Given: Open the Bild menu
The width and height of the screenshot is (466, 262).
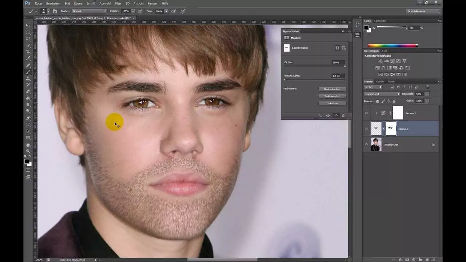Looking at the screenshot, I should coord(67,3).
